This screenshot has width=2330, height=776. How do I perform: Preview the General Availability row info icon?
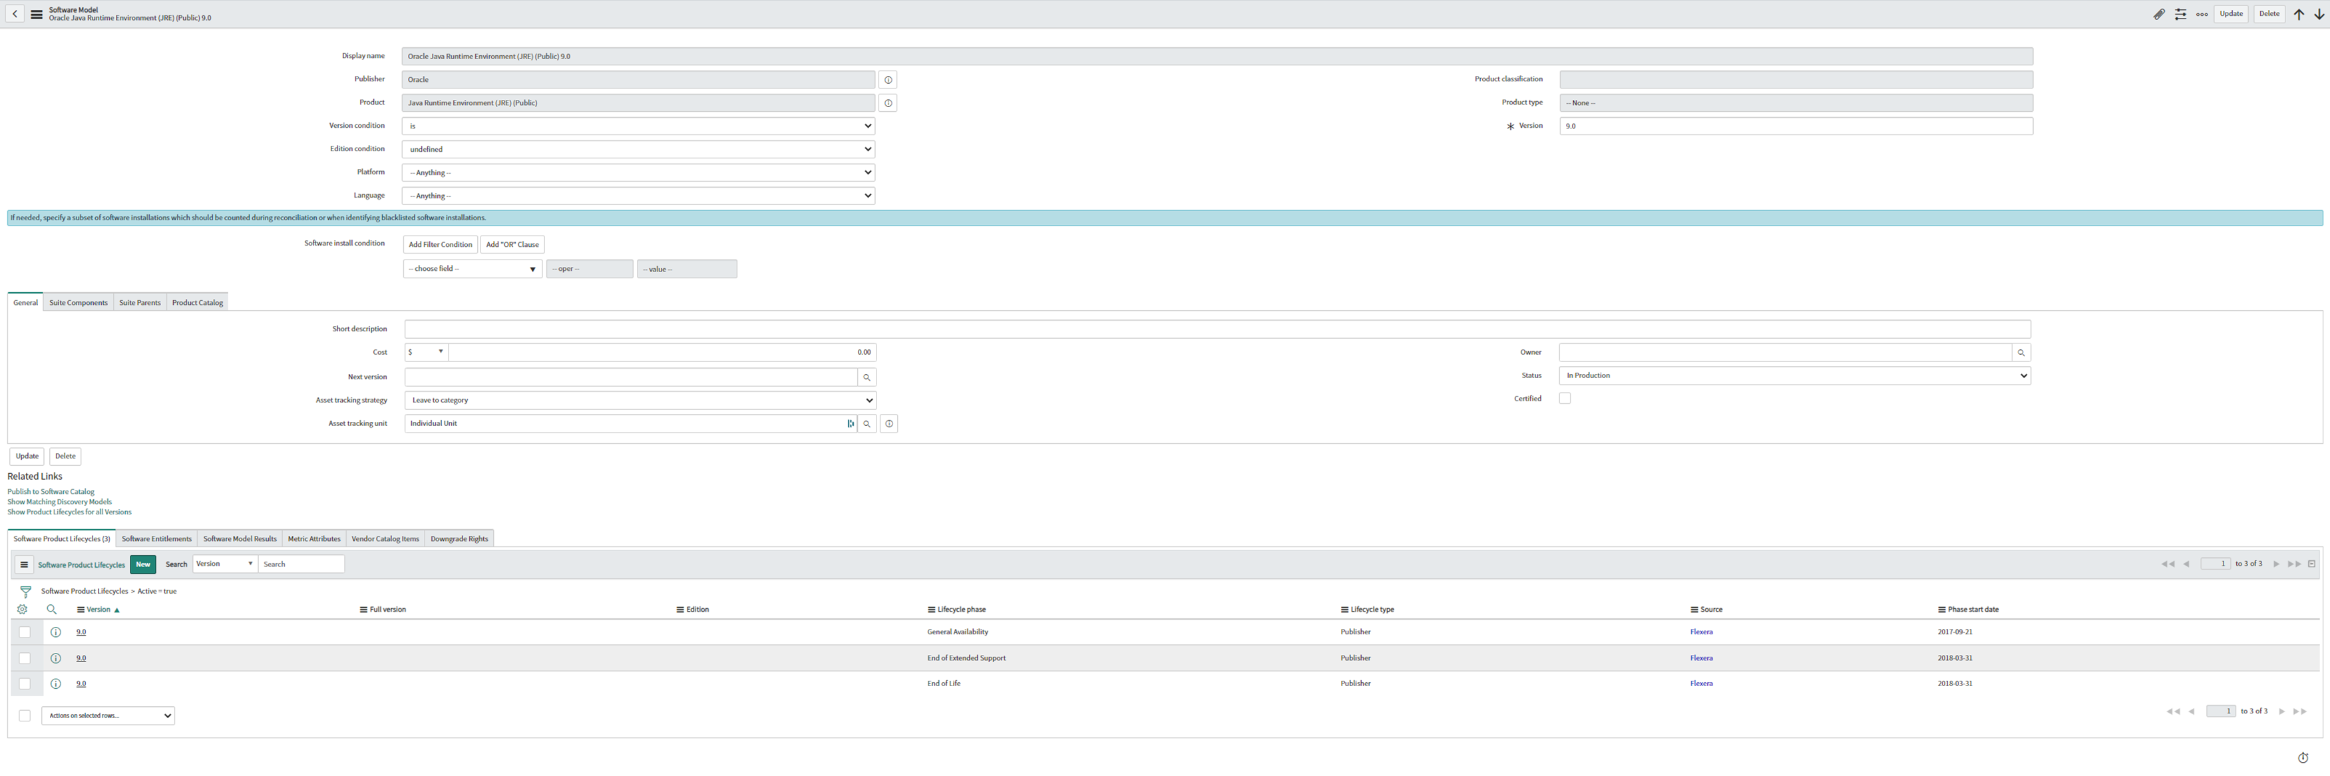point(55,632)
